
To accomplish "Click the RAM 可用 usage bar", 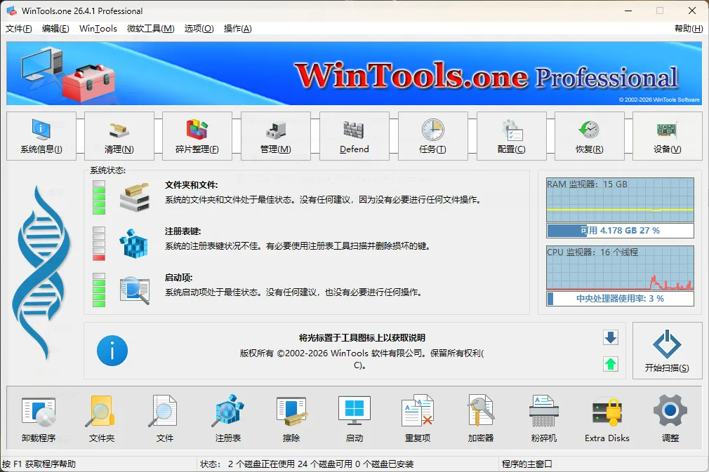I will (620, 230).
